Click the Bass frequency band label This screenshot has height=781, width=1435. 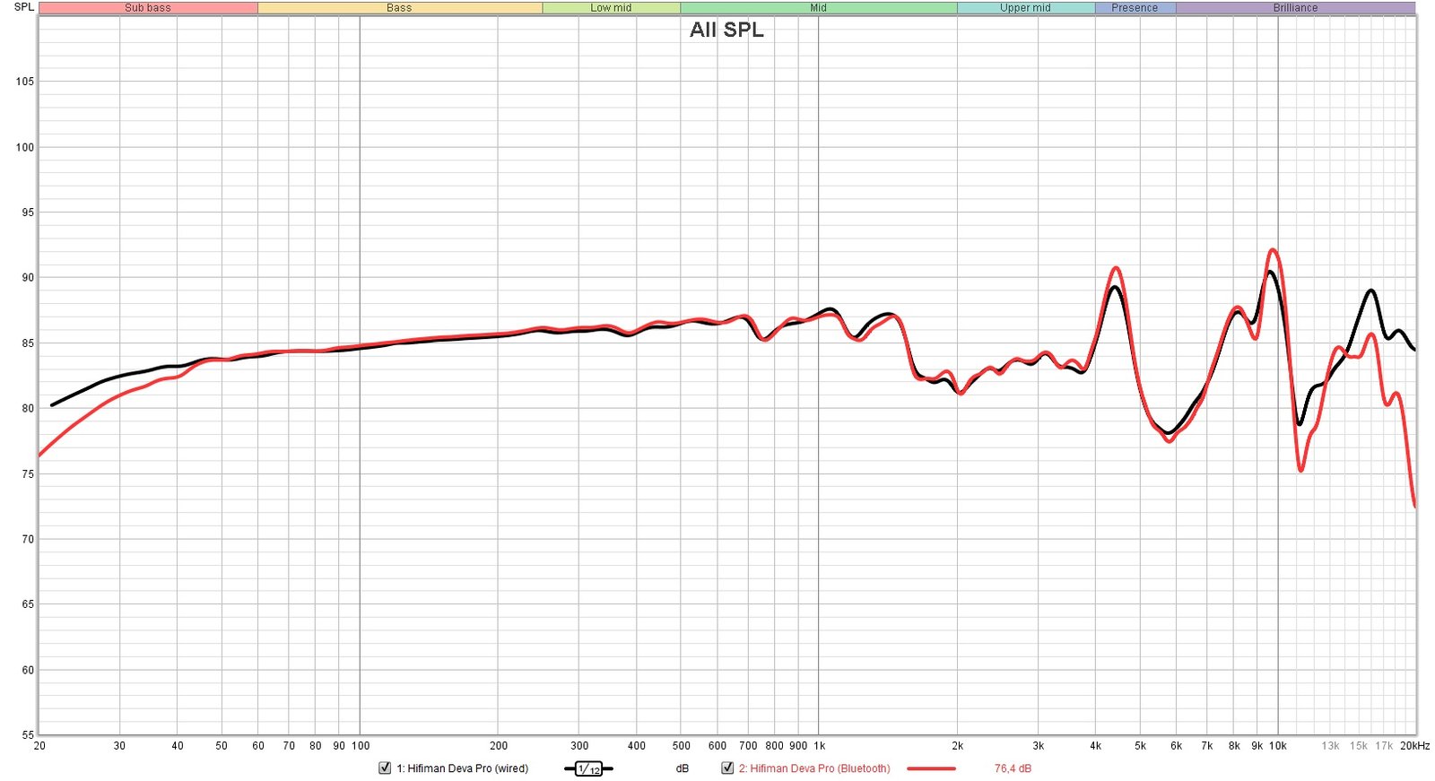point(399,8)
